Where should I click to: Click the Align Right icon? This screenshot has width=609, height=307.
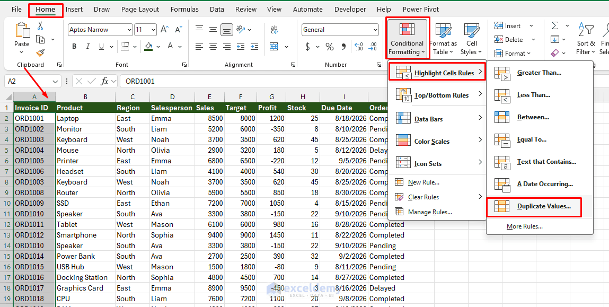pyautogui.click(x=227, y=47)
